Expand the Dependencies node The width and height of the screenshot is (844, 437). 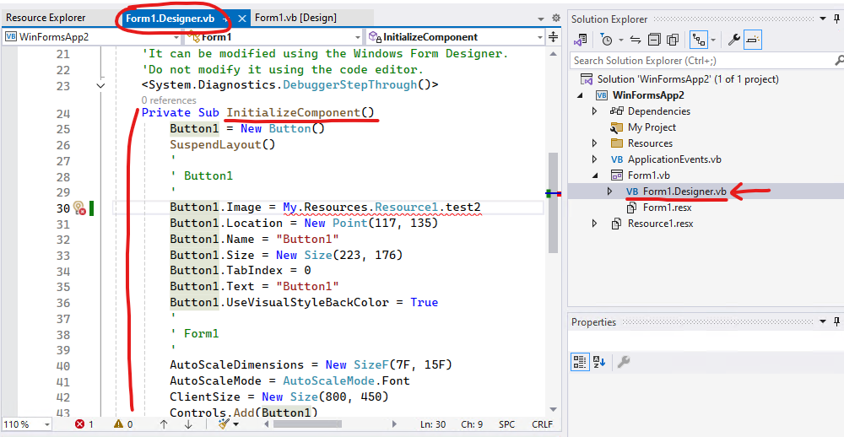[x=594, y=111]
